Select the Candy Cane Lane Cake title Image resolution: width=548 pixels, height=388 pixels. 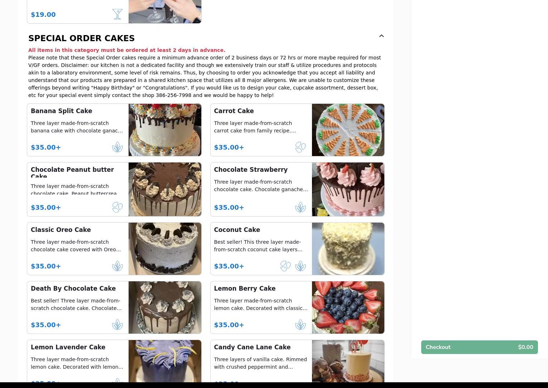[252, 347]
